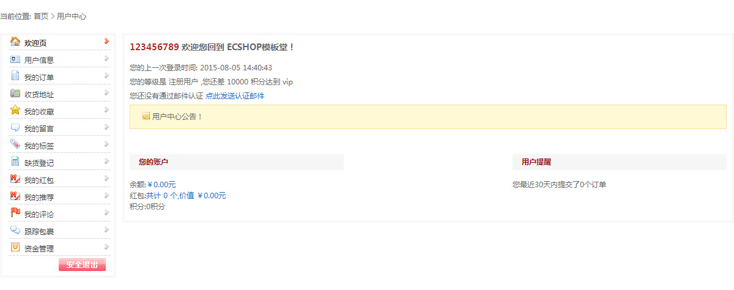
Task: Click the flag icon for 我的评论
Action: [15, 213]
